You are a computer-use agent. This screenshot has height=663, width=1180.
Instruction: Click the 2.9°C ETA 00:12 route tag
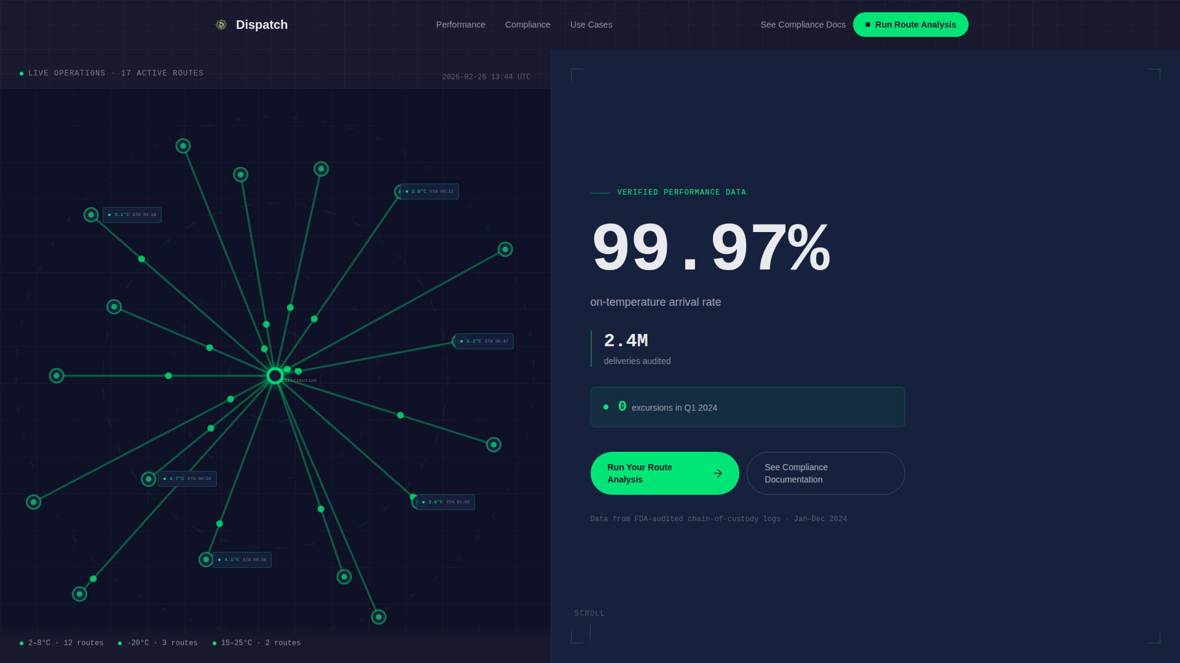[x=430, y=192]
